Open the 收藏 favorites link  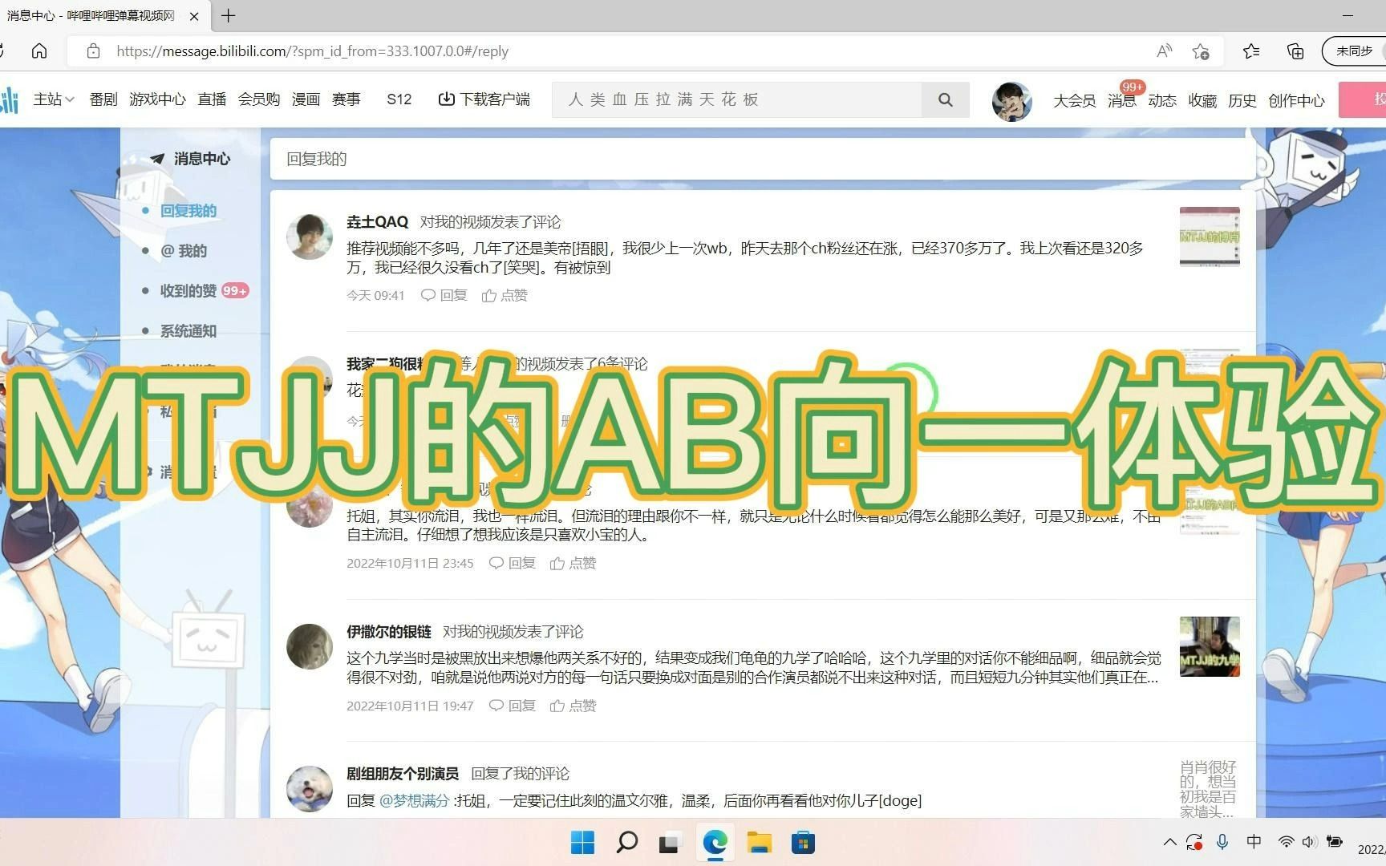coord(1202,100)
